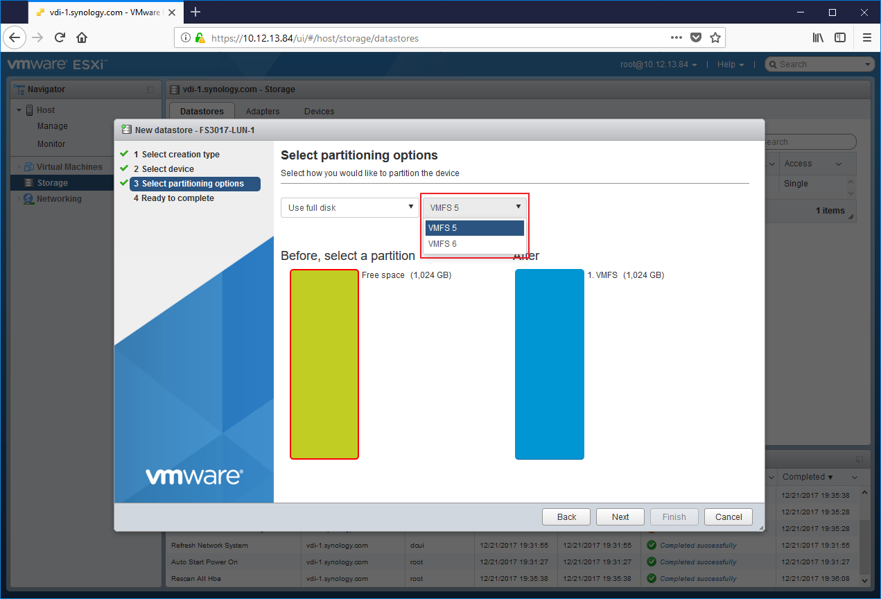
Task: Click green check icon for Auto Start Power On
Action: click(x=652, y=562)
